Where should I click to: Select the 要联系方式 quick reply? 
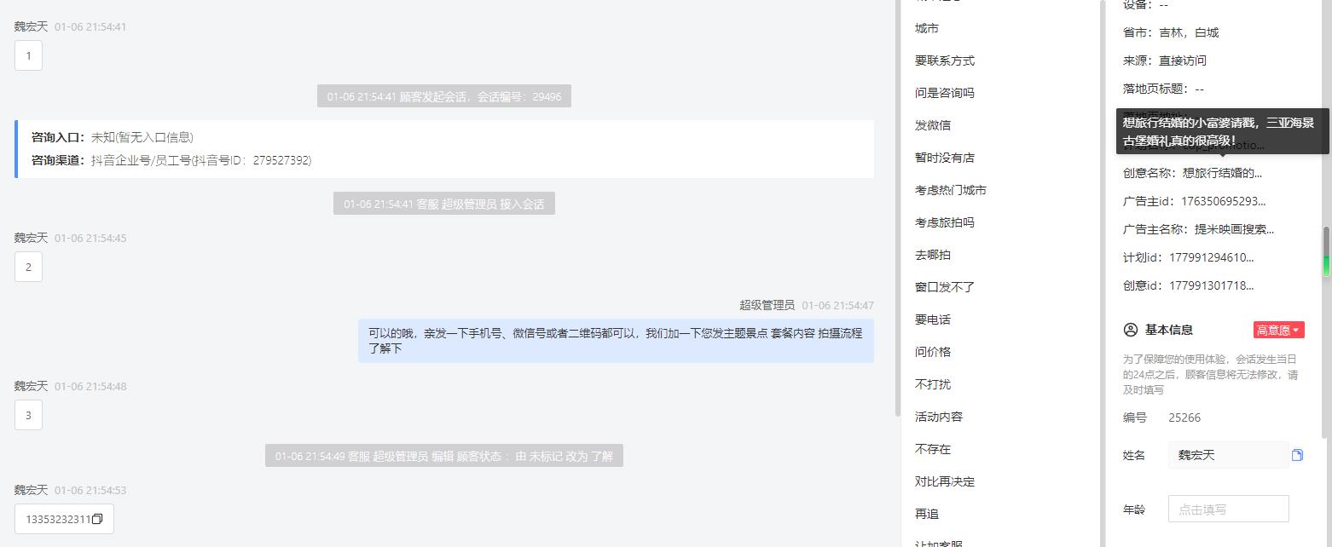tap(945, 60)
